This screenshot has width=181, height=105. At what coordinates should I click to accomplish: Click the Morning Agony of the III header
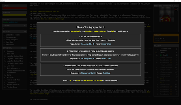[x=166, y=6]
